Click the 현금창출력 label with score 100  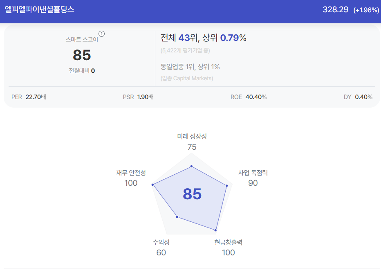228,248
